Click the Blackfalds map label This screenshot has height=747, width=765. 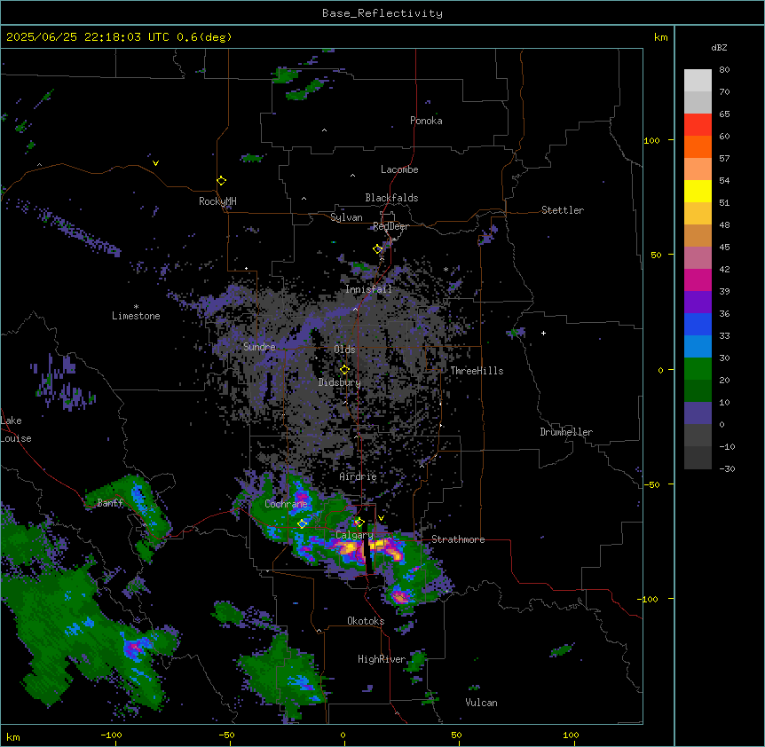(391, 198)
